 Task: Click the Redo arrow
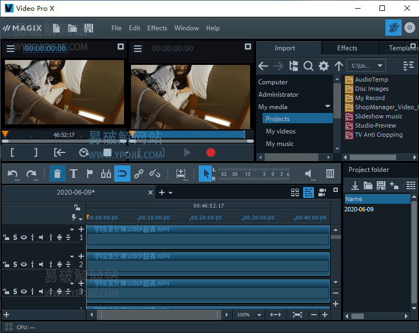(31, 174)
